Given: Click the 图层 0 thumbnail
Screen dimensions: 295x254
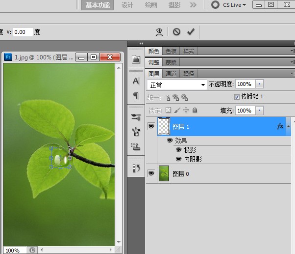Looking at the screenshot, I should [x=164, y=173].
